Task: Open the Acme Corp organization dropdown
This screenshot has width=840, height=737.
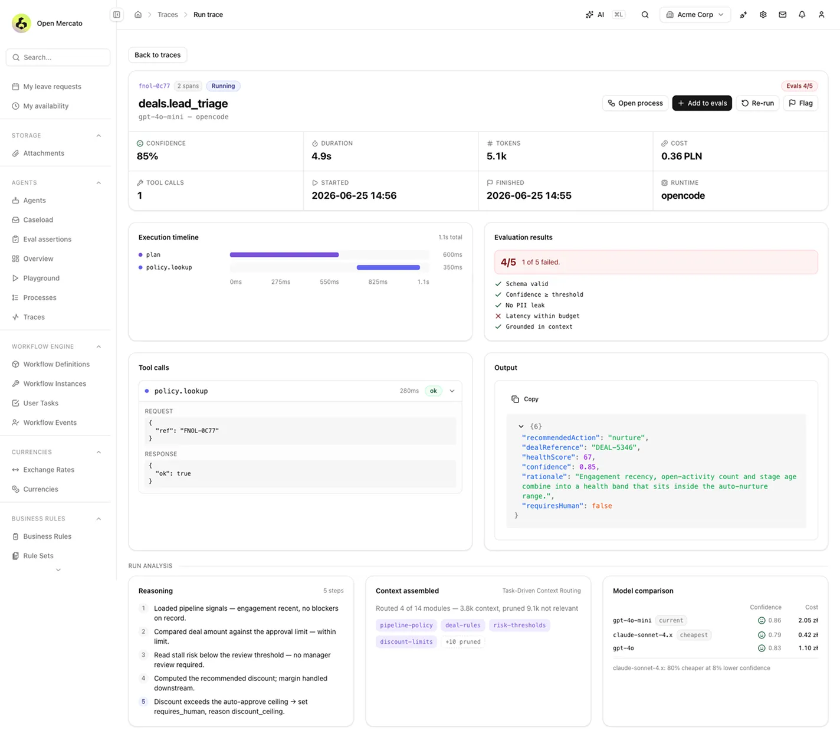Action: 695,15
